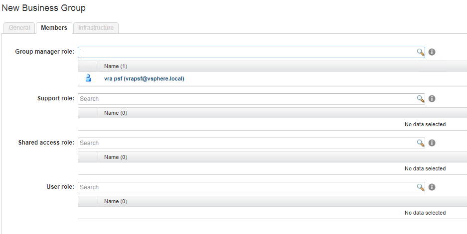This screenshot has height=234, width=467.
Task: Show info for Support role
Action: tap(432, 99)
